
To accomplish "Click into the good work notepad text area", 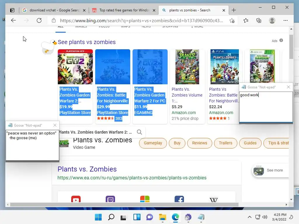I will tap(266, 107).
